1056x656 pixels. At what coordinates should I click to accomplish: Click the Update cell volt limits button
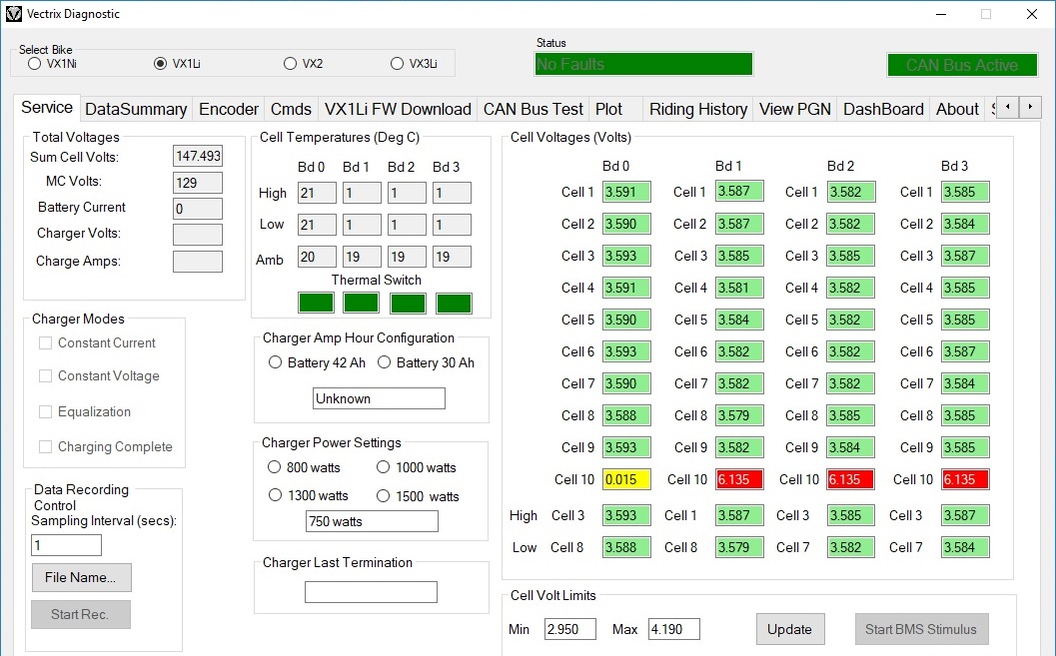tap(790, 629)
